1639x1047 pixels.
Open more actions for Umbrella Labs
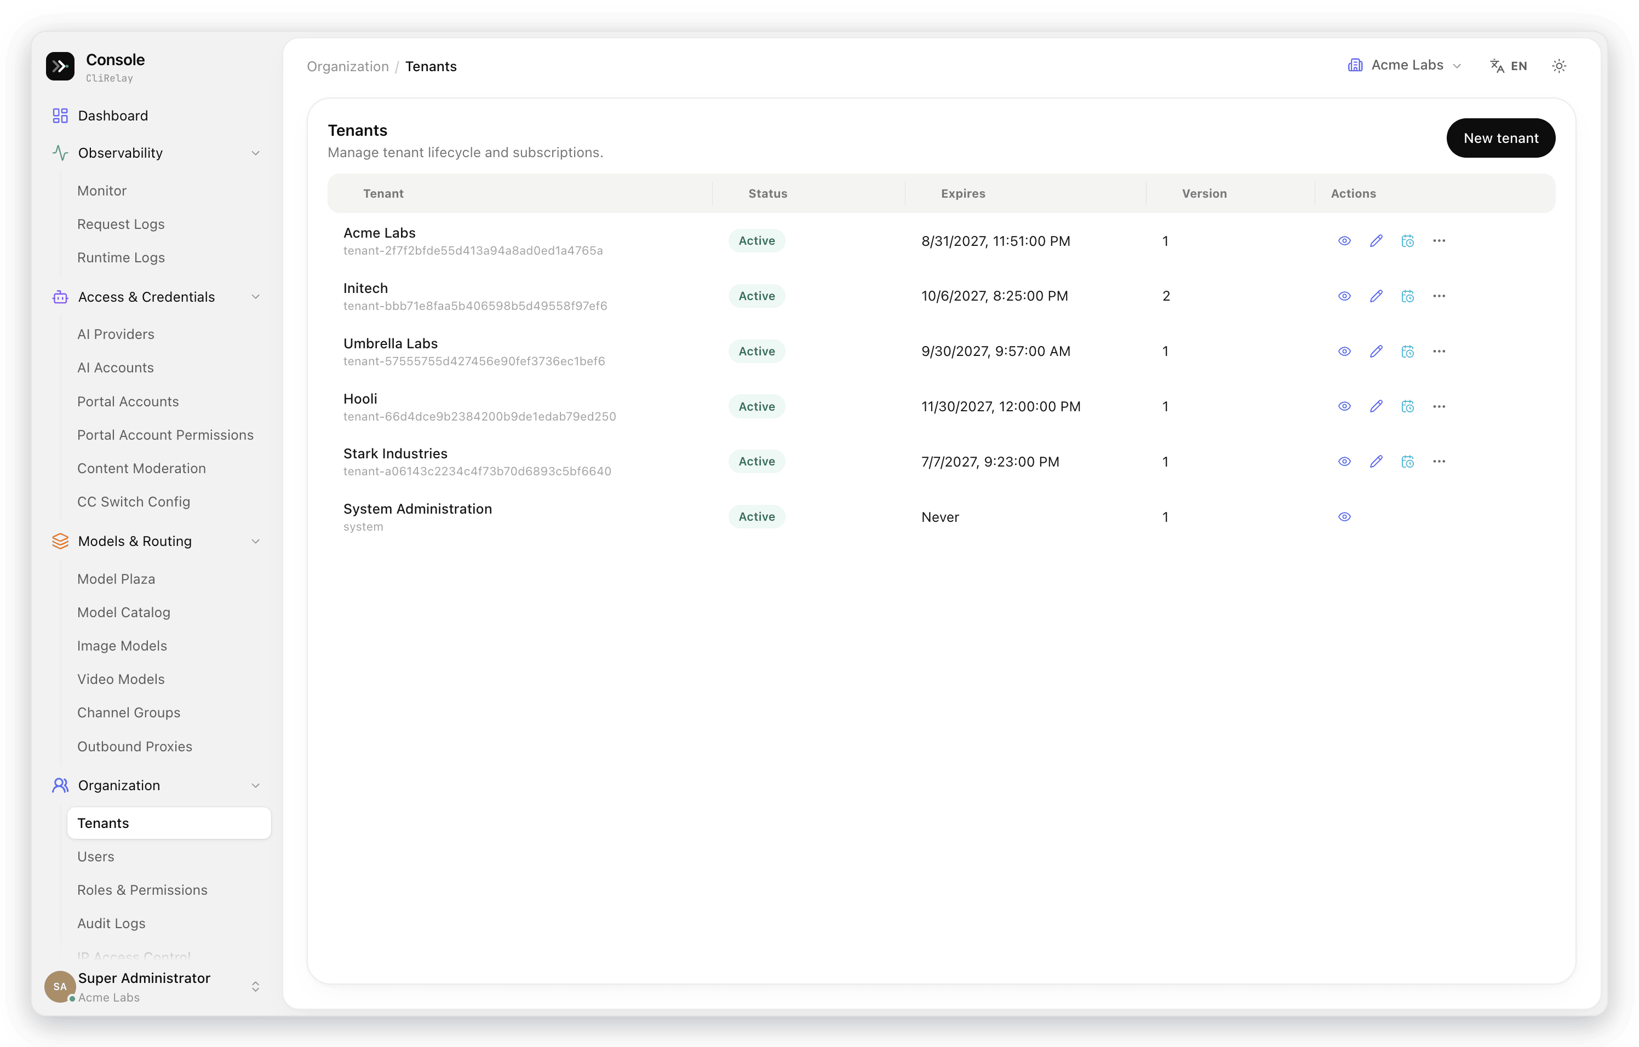[1439, 351]
